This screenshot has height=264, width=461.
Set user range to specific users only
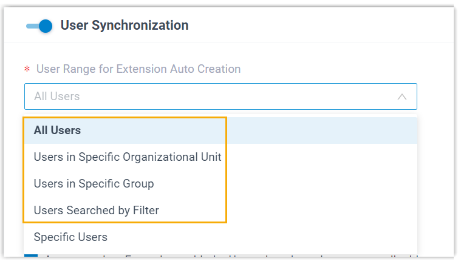coord(70,237)
